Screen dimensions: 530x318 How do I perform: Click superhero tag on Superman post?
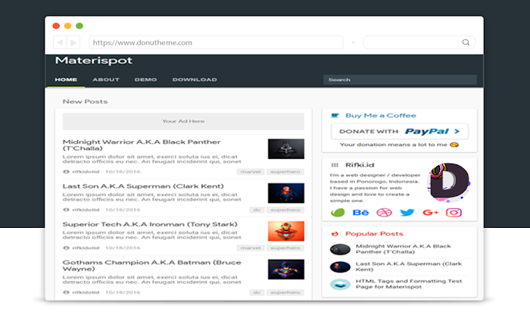pyautogui.click(x=285, y=210)
